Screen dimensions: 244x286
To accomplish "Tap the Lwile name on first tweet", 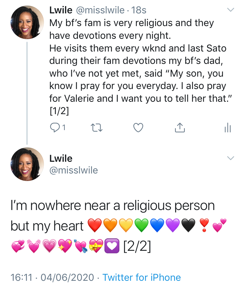I will (x=61, y=10).
